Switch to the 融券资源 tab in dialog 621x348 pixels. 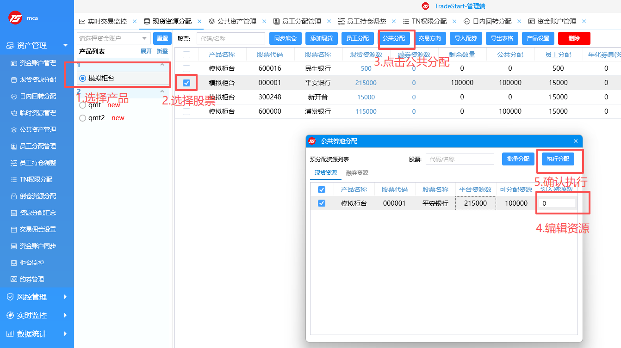[x=356, y=173]
